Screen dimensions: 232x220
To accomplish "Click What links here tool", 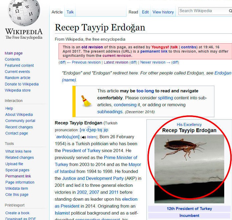I will click(18, 151).
